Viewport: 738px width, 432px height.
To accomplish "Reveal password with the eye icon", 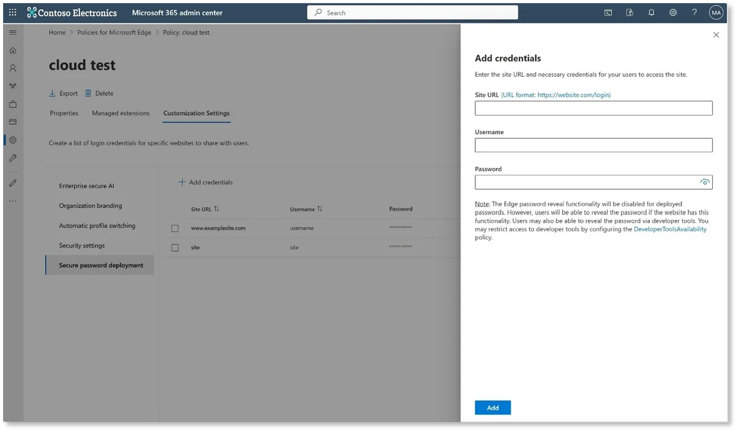I will pyautogui.click(x=705, y=183).
